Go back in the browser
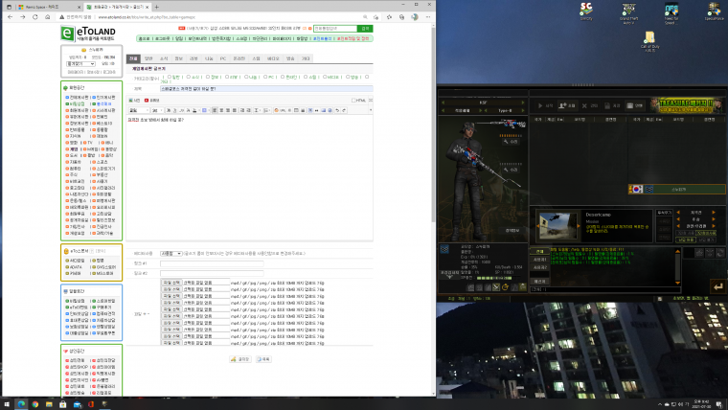This screenshot has width=728, height=410. point(10,17)
